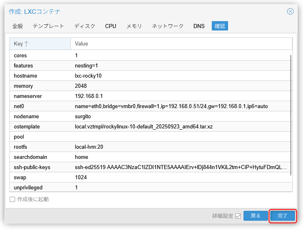Select the CPU tab
The width and height of the screenshot is (303, 230).
point(110,26)
